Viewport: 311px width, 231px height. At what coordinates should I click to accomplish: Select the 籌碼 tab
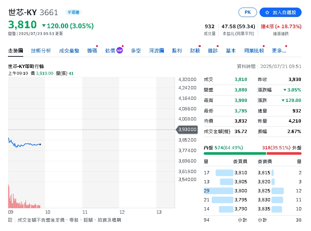(x=92, y=51)
